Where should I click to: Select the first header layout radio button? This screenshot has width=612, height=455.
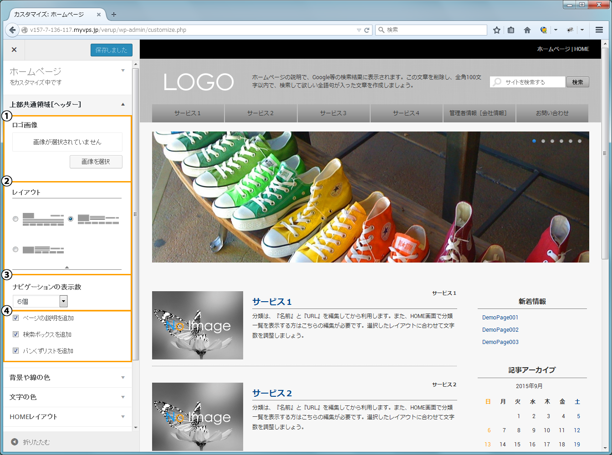15,219
